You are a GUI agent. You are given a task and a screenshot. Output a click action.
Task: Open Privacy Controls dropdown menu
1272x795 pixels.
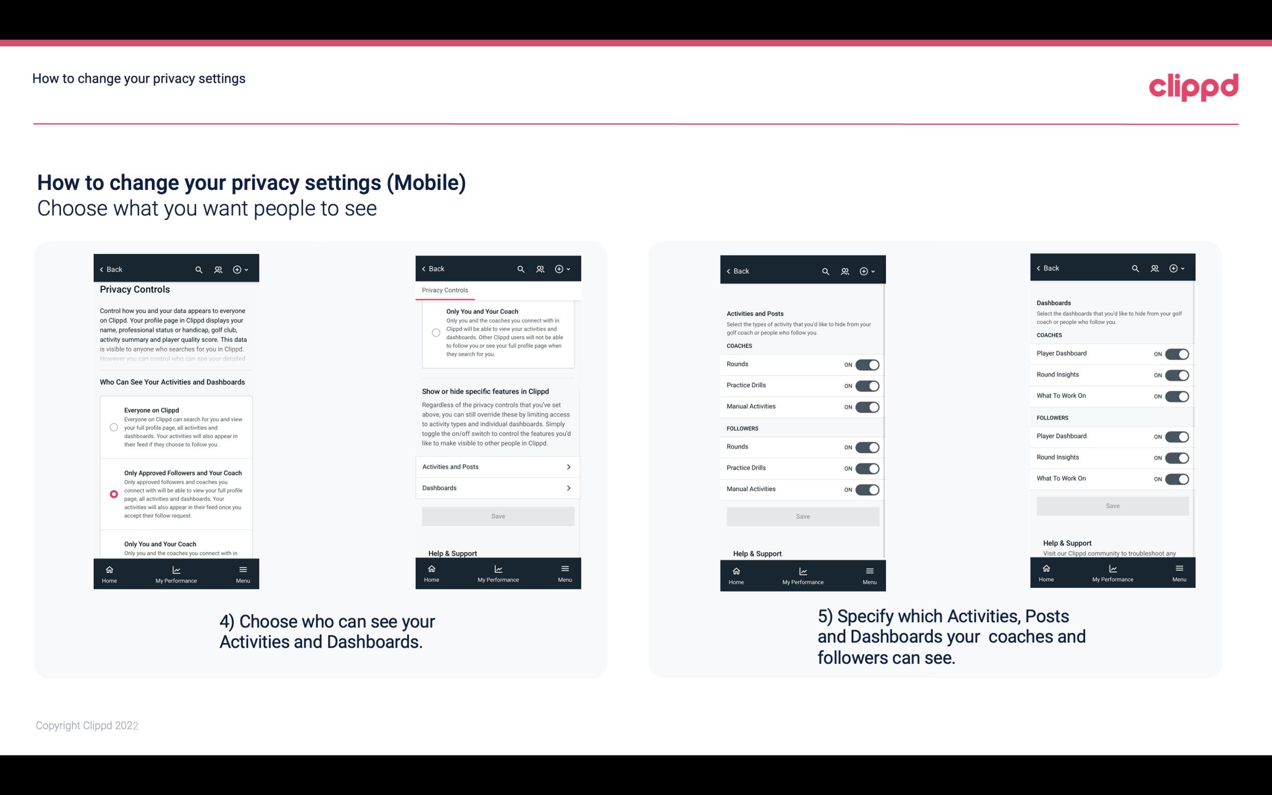tap(445, 290)
